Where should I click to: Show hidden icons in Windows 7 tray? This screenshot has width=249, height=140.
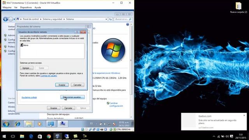click(96, 124)
